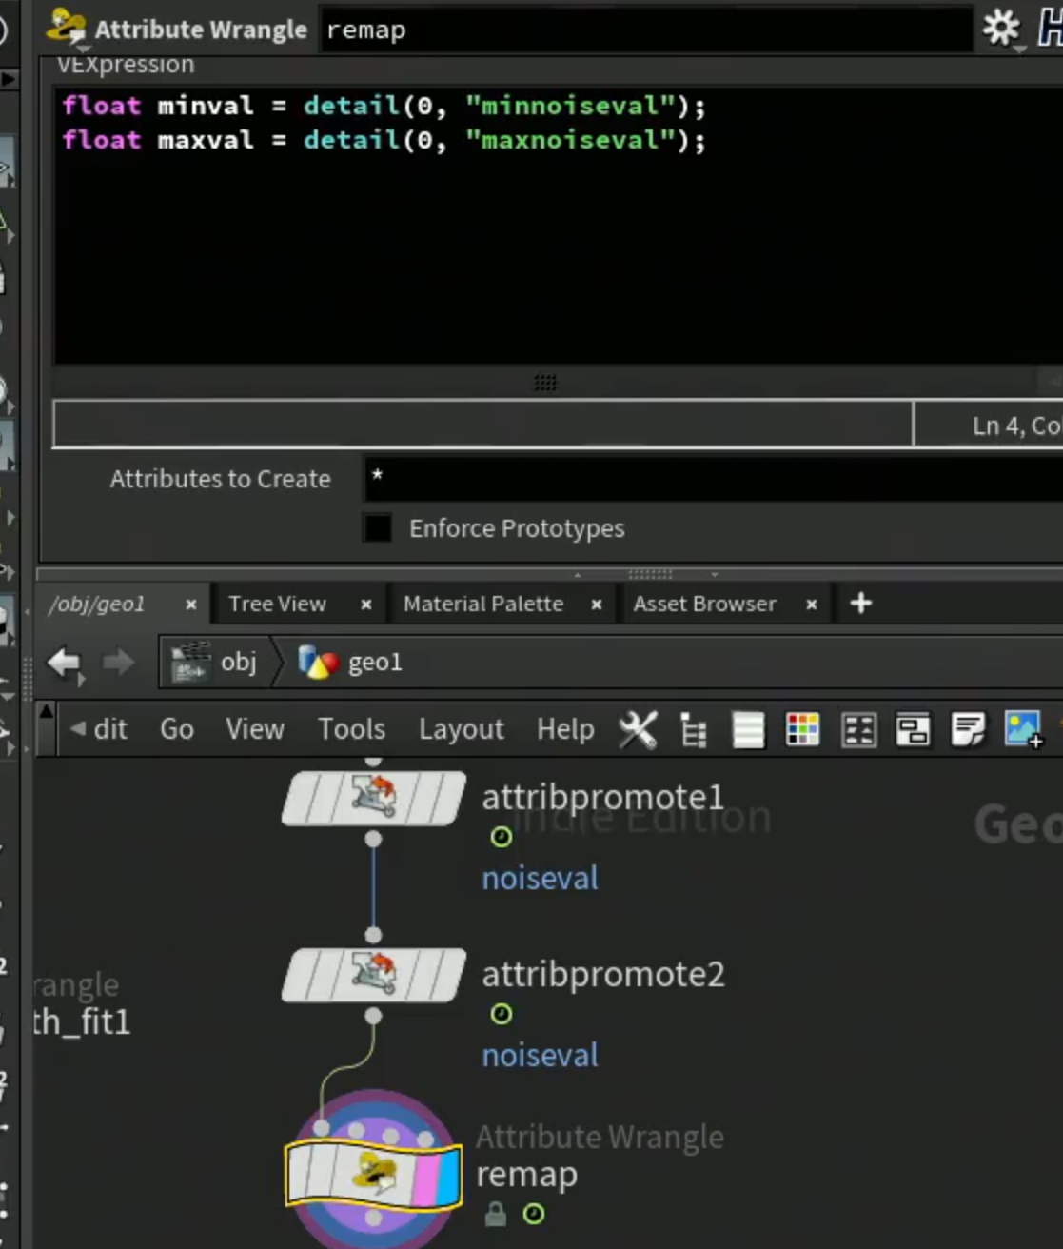Toggle the network box layout icon
The image size is (1063, 1249).
click(x=913, y=730)
